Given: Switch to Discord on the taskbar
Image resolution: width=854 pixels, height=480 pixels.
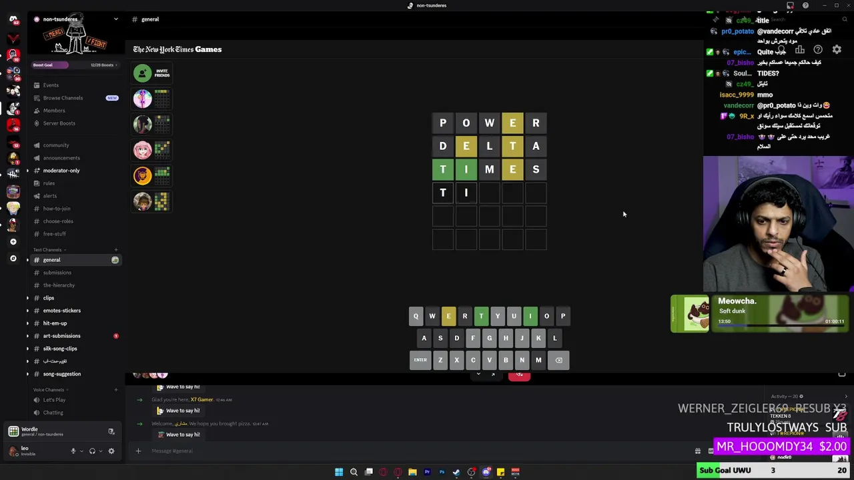Looking at the screenshot, I should pyautogui.click(x=486, y=472).
